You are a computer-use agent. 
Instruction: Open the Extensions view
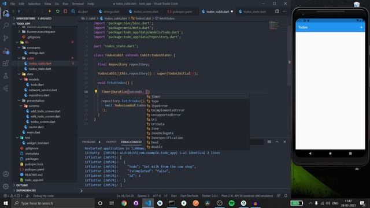[x=6, y=63]
